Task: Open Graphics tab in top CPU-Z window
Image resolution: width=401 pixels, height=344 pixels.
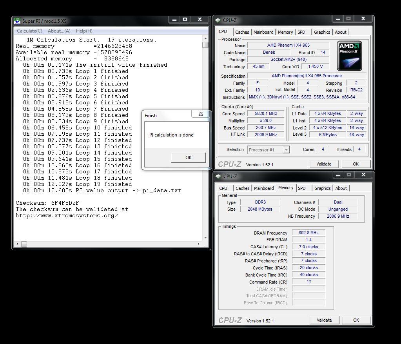Action: click(322, 32)
